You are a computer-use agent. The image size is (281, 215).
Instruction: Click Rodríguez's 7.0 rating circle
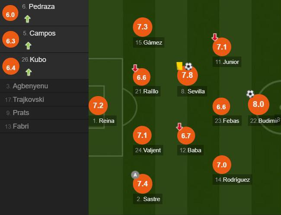(x=222, y=164)
